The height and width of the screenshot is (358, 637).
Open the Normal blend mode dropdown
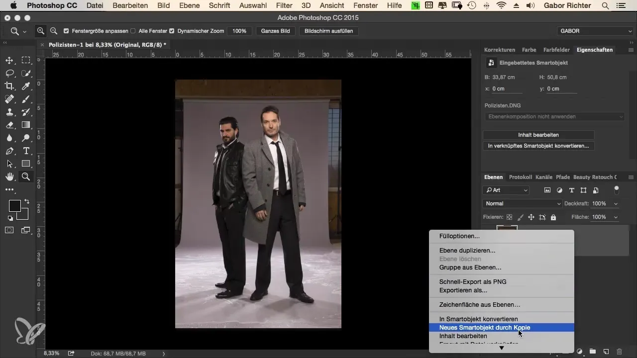pyautogui.click(x=522, y=203)
